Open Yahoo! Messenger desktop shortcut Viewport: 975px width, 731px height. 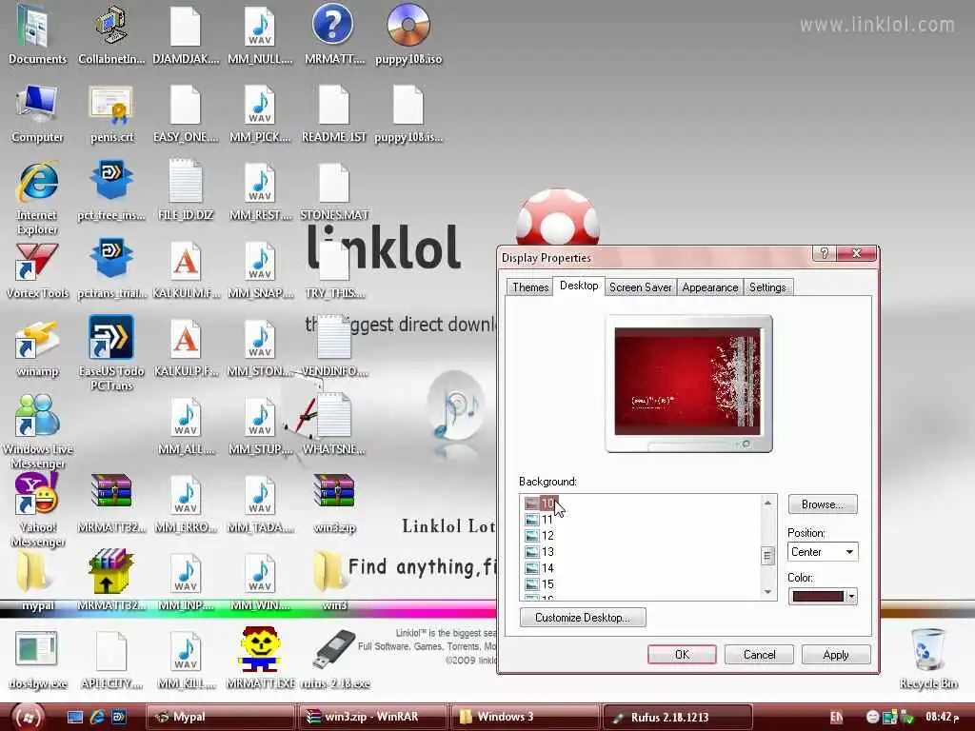[x=37, y=510]
